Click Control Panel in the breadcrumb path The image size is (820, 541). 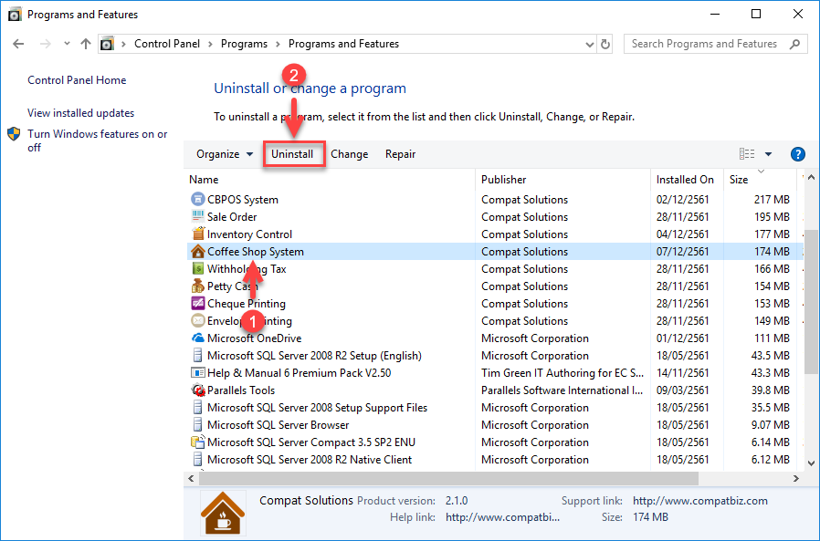coord(167,44)
